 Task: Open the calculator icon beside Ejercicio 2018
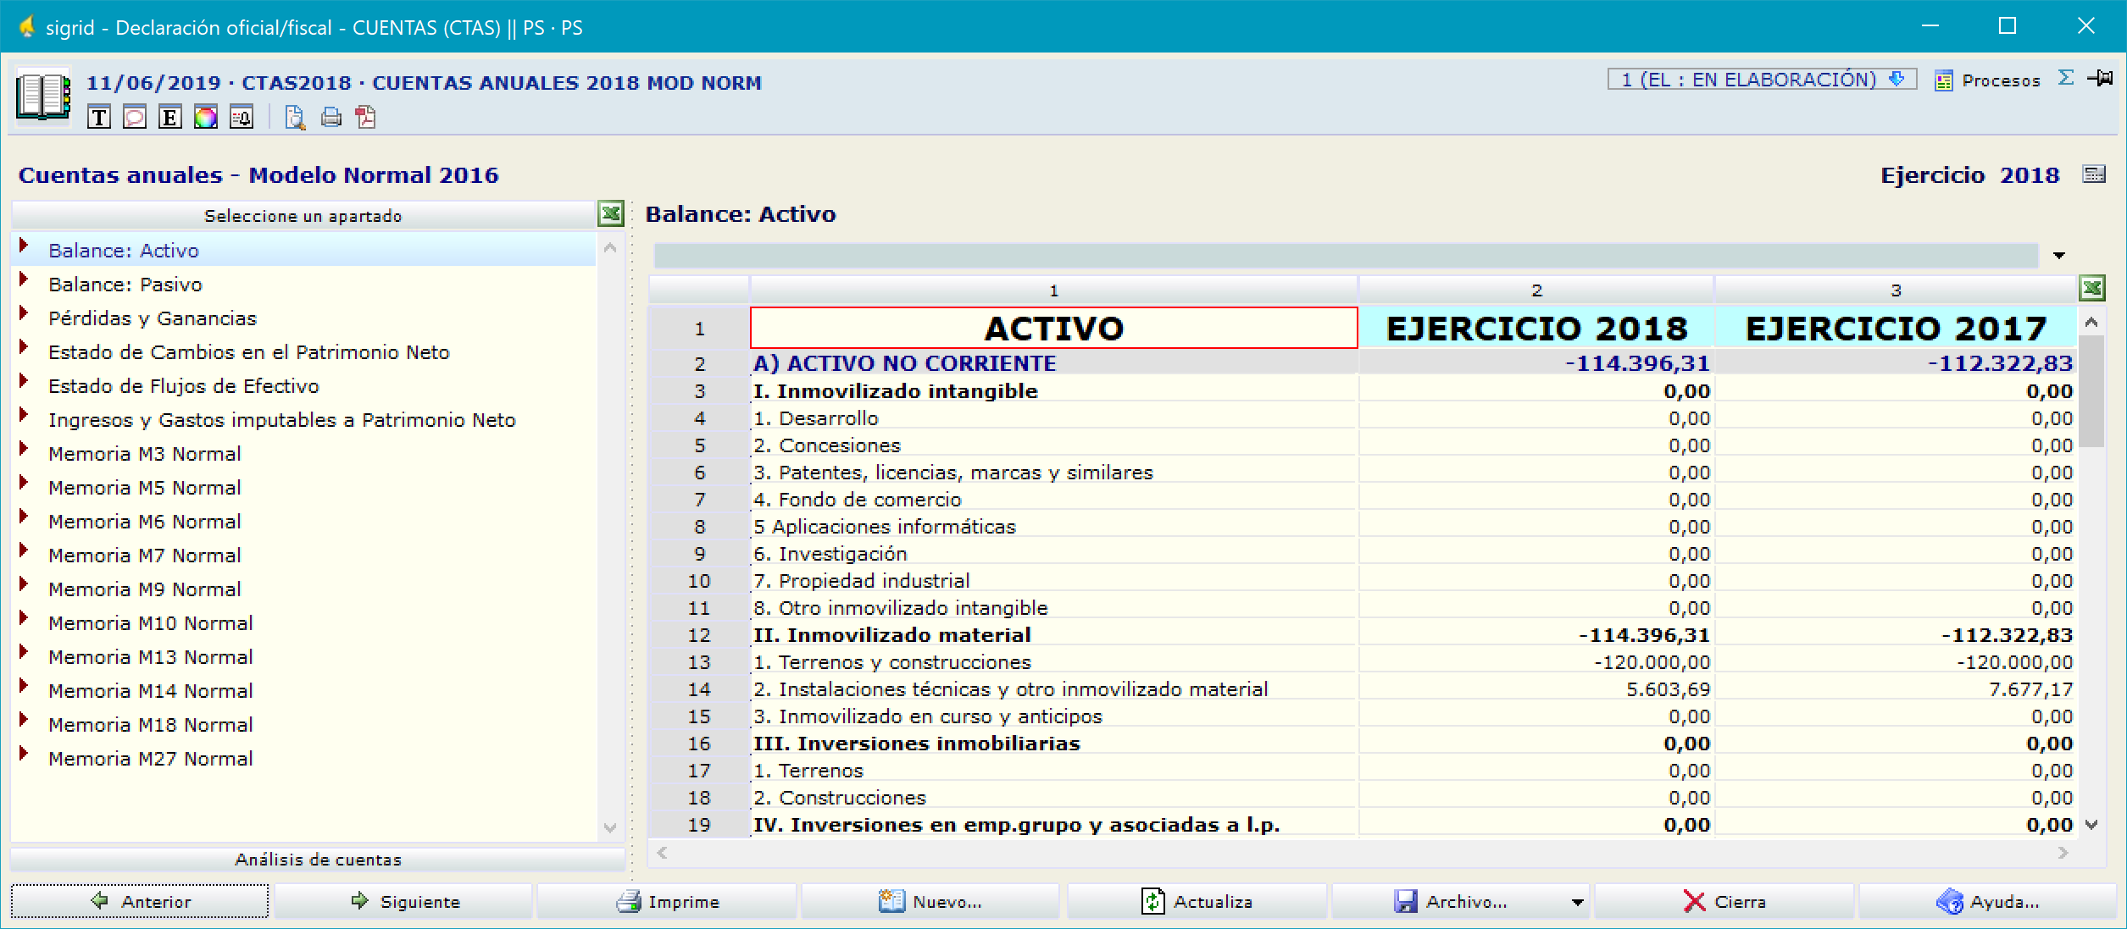[2094, 174]
